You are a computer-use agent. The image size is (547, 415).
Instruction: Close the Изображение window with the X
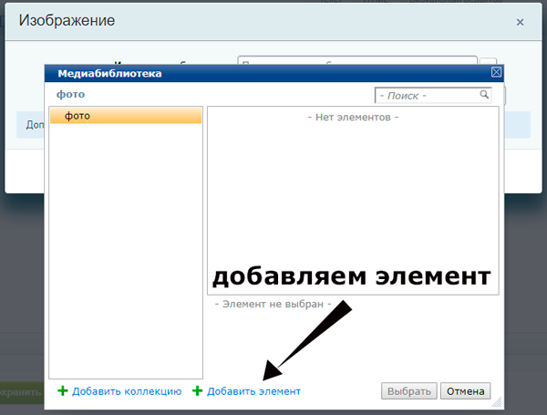pos(520,22)
